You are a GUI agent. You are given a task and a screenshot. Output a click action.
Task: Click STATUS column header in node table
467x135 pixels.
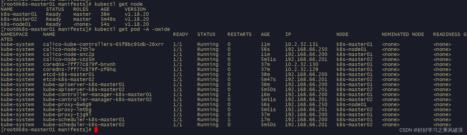(55, 9)
